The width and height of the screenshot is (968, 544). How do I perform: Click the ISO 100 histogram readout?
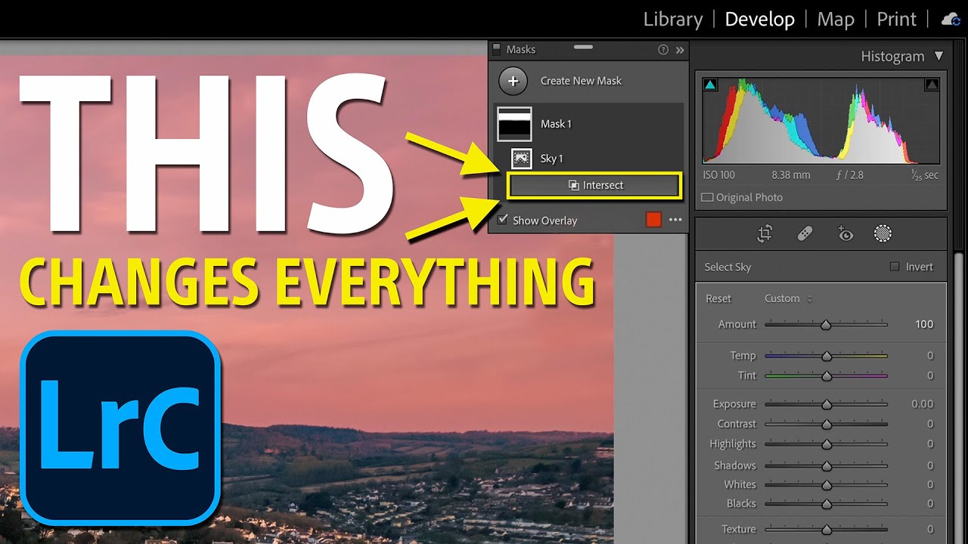(718, 175)
